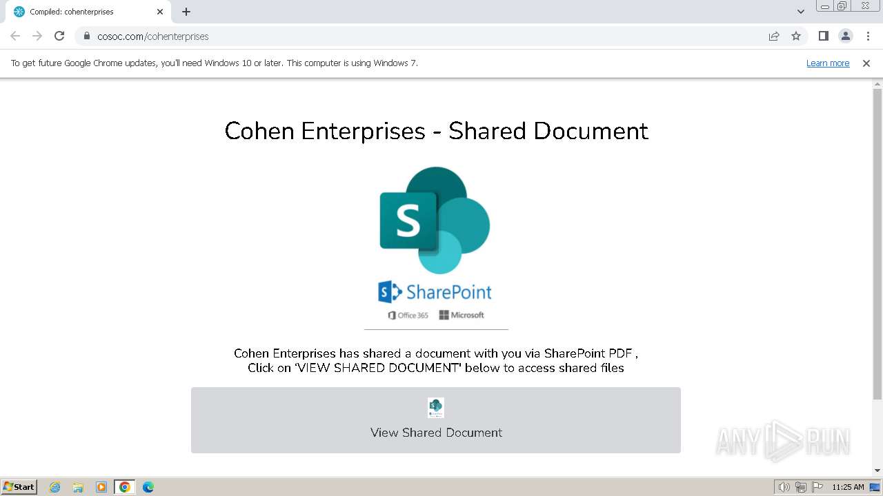Click the volume speaker tray icon
The image size is (883, 496).
[784, 487]
